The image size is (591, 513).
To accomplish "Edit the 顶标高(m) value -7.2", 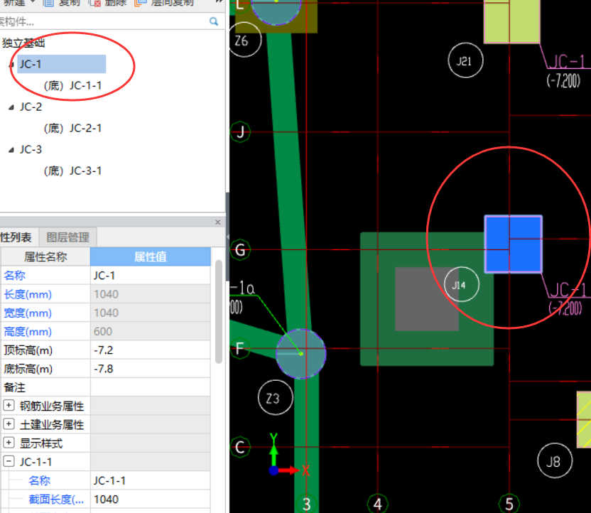I will click(151, 350).
